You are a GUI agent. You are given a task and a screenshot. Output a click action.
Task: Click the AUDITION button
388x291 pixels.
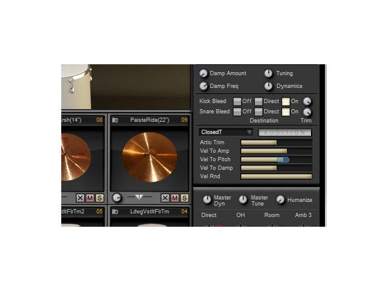click(285, 133)
